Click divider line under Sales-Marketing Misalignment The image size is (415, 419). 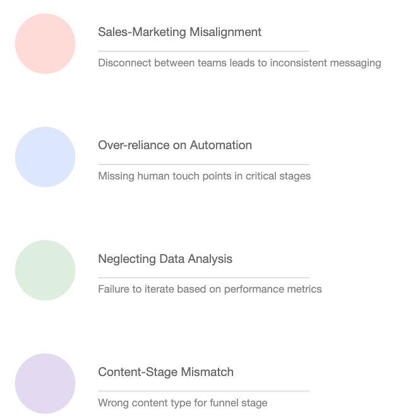pyautogui.click(x=204, y=51)
